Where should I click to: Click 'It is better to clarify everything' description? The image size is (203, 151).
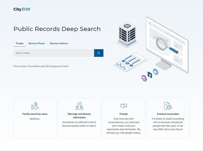(168, 124)
